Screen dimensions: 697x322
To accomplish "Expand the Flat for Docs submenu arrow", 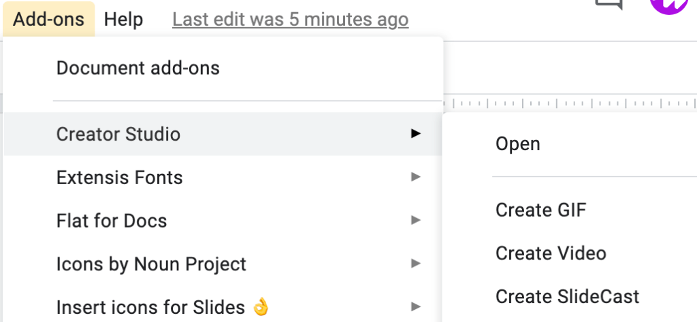I will click(416, 221).
